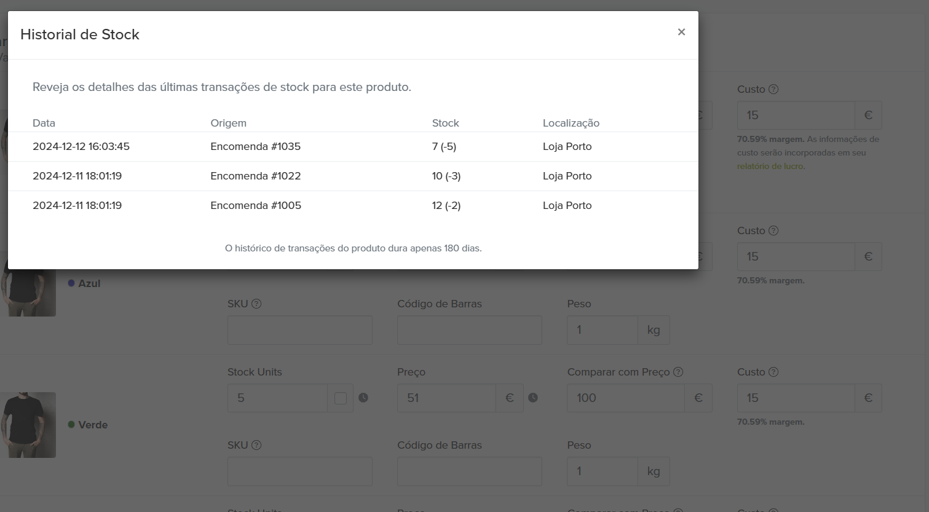The height and width of the screenshot is (512, 929).
Task: Click Comparar com Preço field showing 100
Action: tap(625, 398)
